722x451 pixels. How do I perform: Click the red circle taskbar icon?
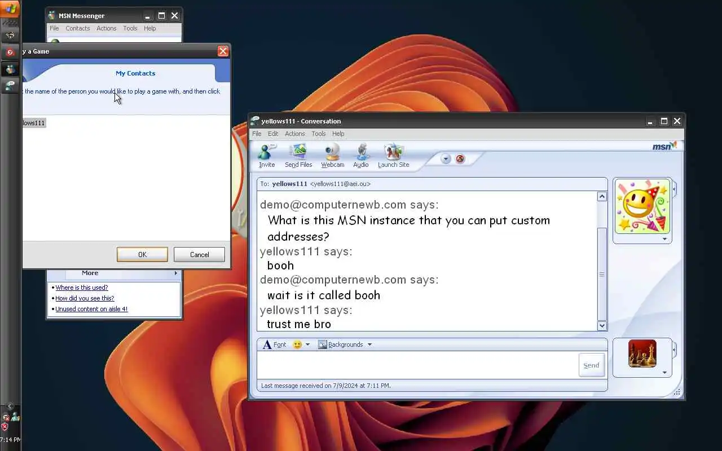click(x=10, y=52)
